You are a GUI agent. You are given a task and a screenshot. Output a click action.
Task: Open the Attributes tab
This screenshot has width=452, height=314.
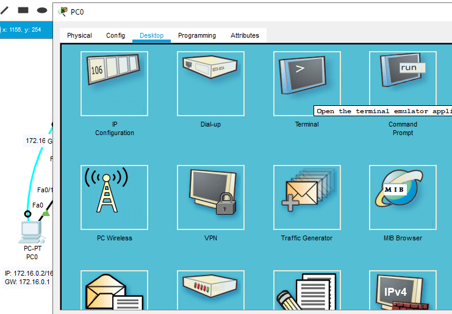pos(245,35)
